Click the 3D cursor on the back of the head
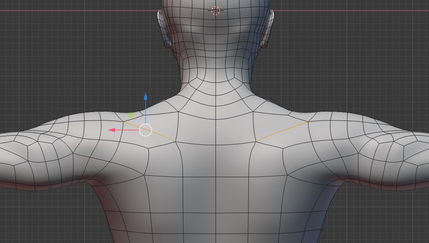Image resolution: width=429 pixels, height=243 pixels. pos(216,11)
